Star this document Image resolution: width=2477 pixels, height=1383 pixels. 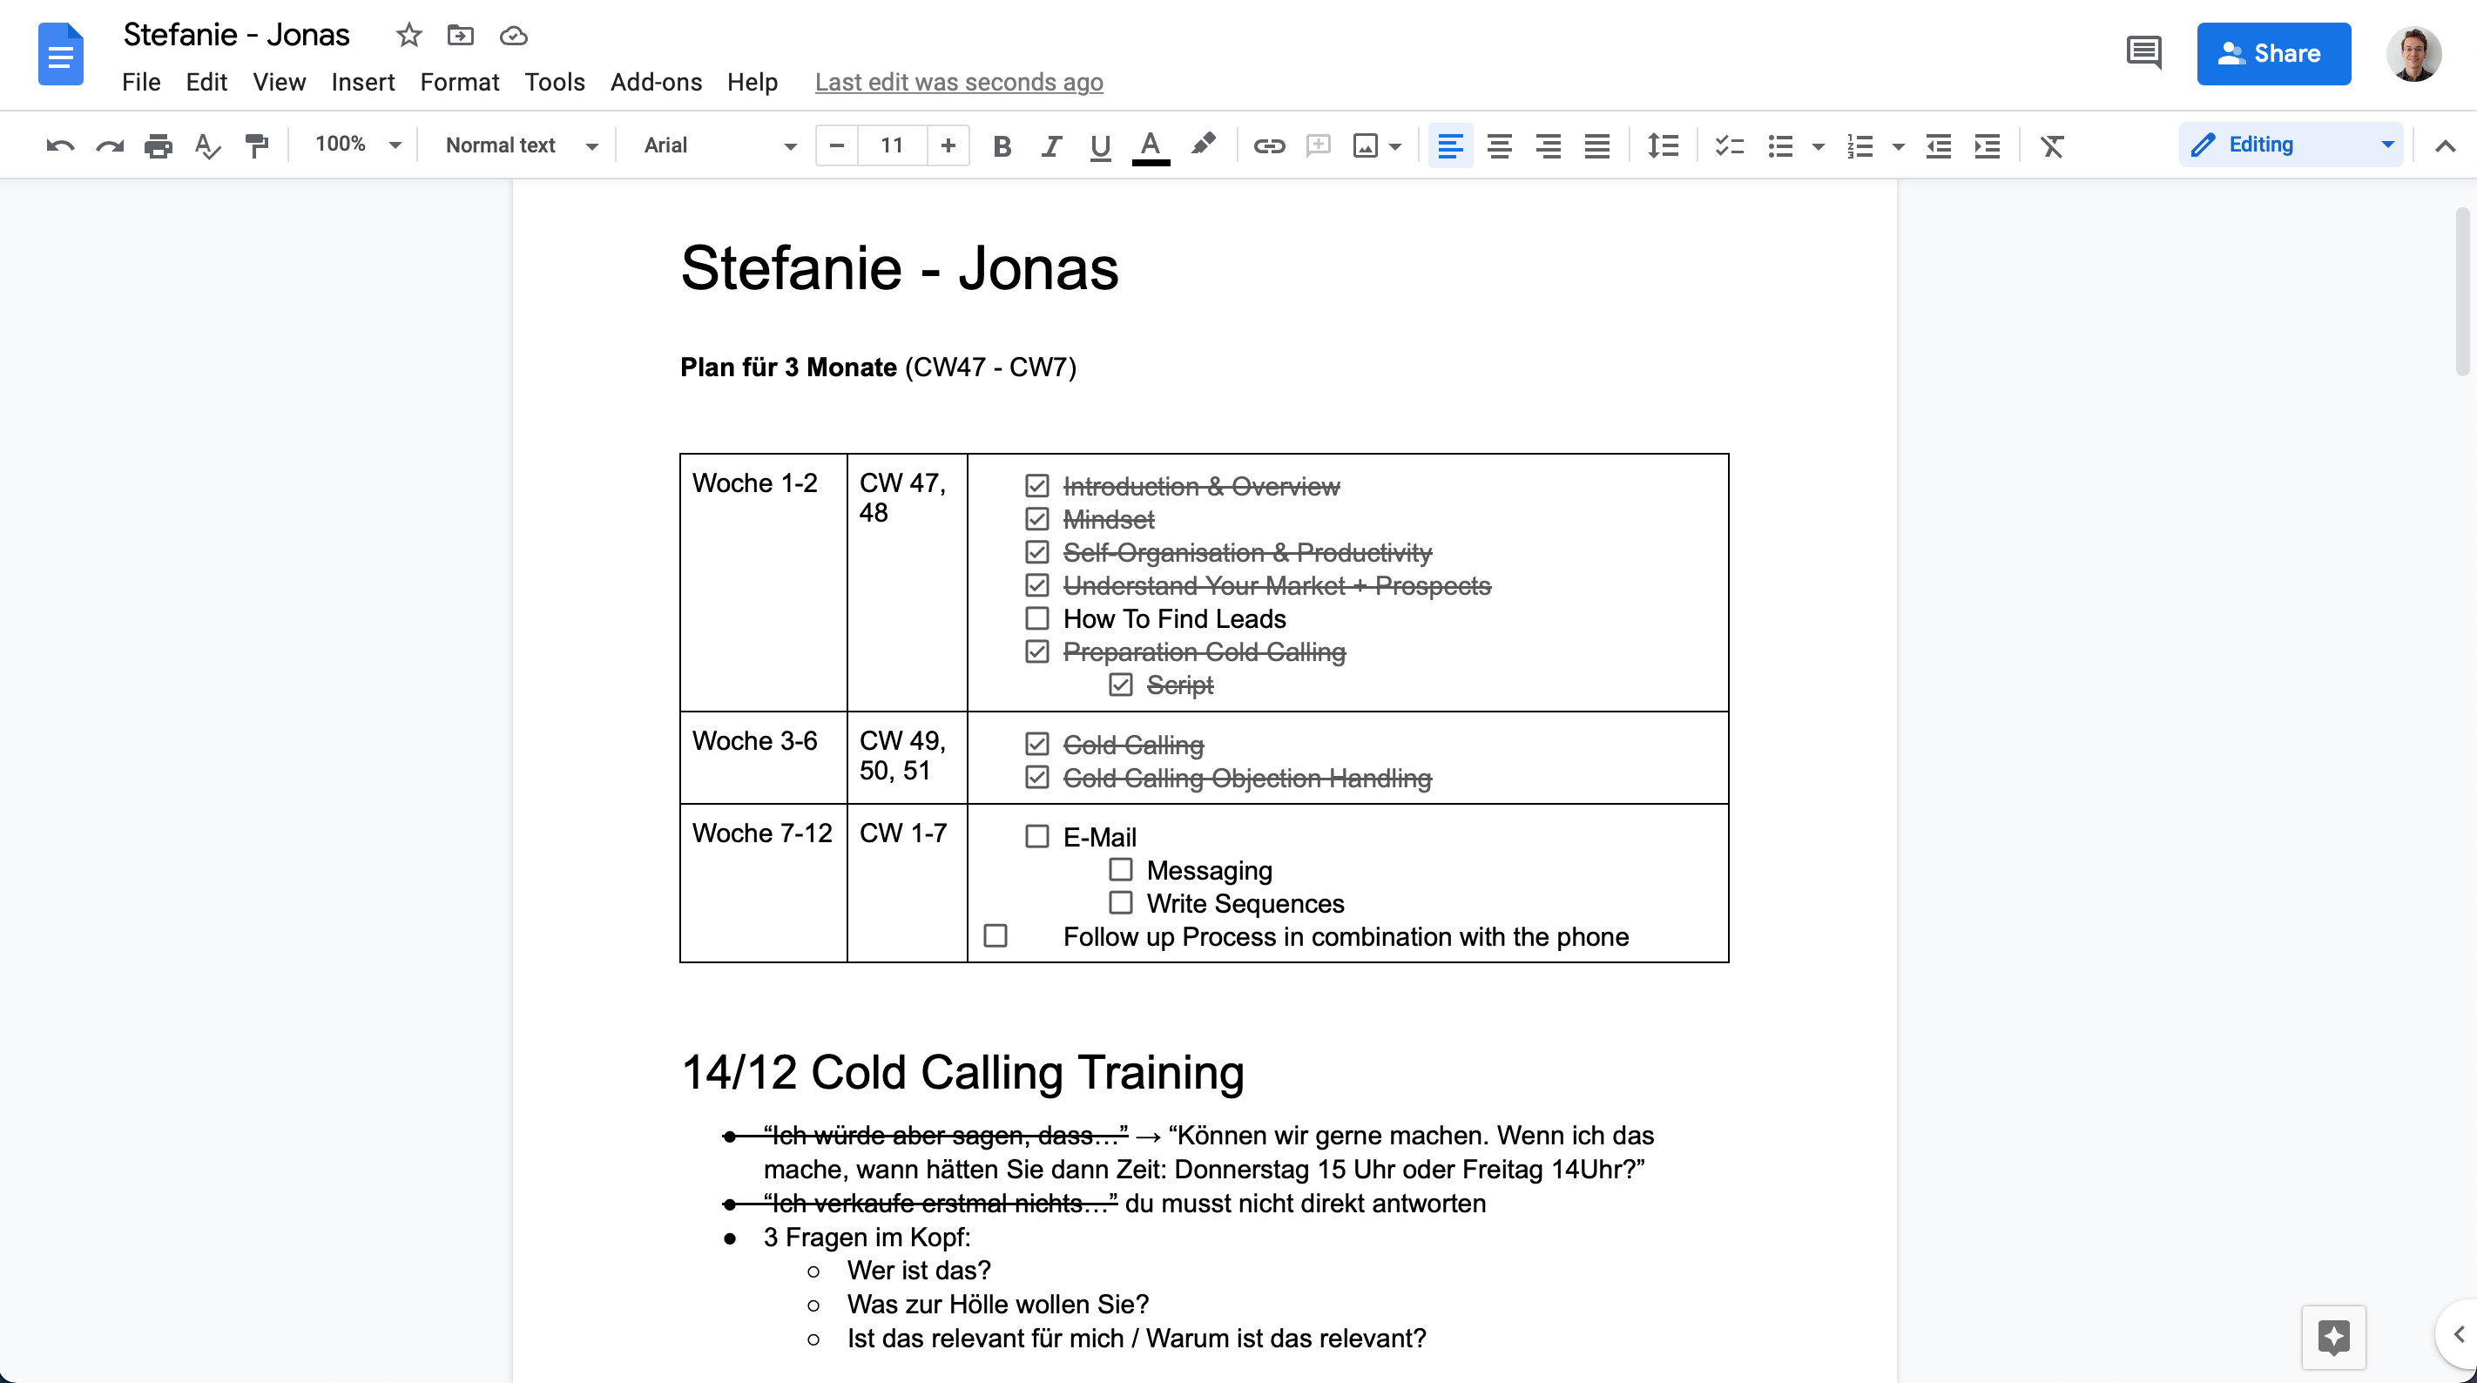pos(408,36)
